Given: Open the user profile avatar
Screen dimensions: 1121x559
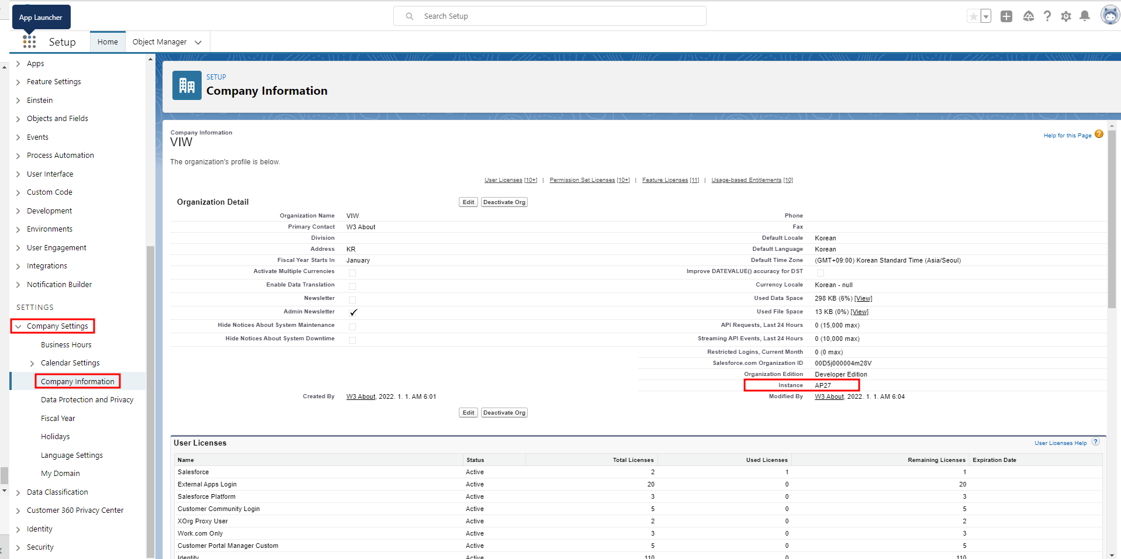Looking at the screenshot, I should pyautogui.click(x=1110, y=15).
